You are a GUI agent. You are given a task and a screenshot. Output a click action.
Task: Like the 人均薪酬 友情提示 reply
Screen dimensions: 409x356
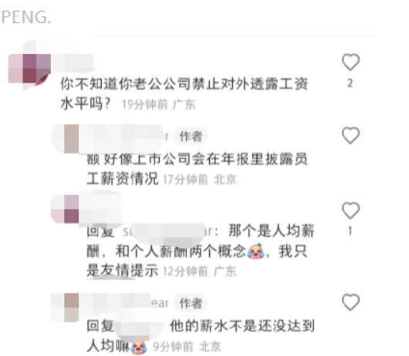pyautogui.click(x=350, y=210)
